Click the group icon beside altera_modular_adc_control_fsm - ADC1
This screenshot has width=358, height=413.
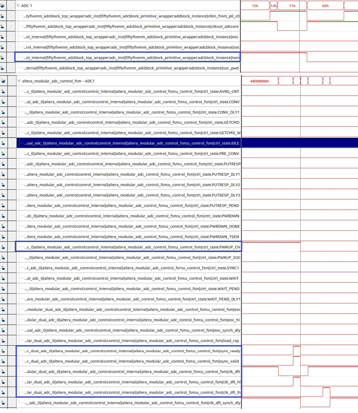click(x=3, y=81)
